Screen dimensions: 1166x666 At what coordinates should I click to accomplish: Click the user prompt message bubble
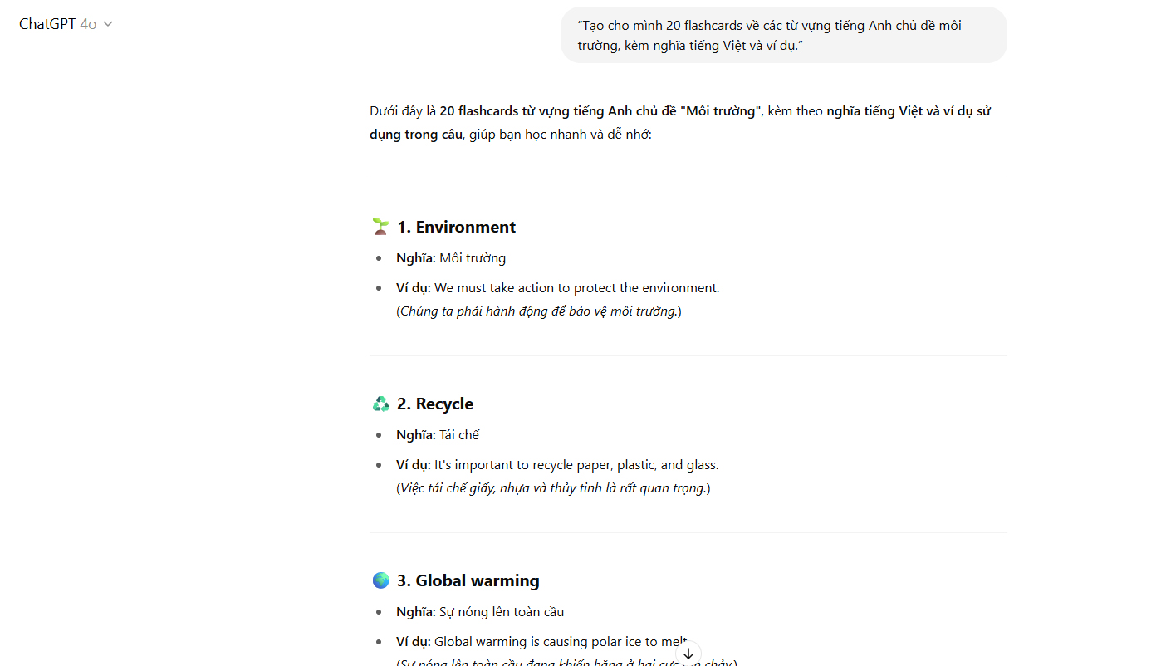783,35
